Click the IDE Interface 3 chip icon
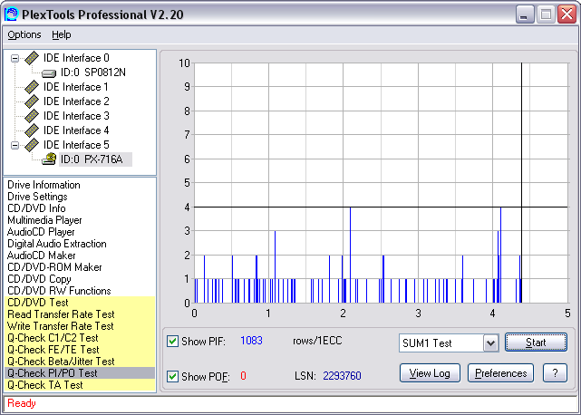The height and width of the screenshot is (415, 581). [x=32, y=116]
